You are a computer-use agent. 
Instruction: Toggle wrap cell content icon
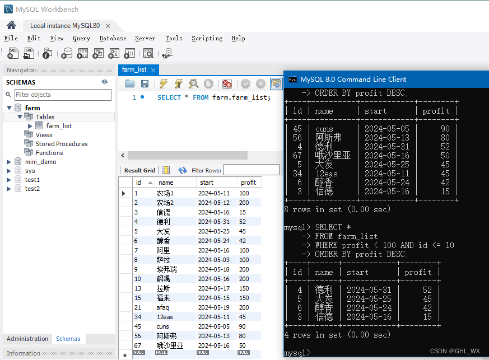(166, 170)
